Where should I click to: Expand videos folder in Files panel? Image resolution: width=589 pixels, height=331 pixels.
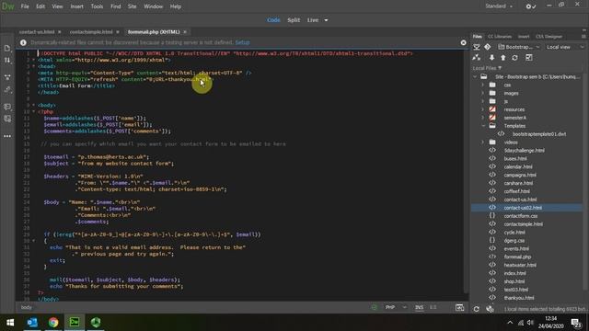click(x=482, y=143)
